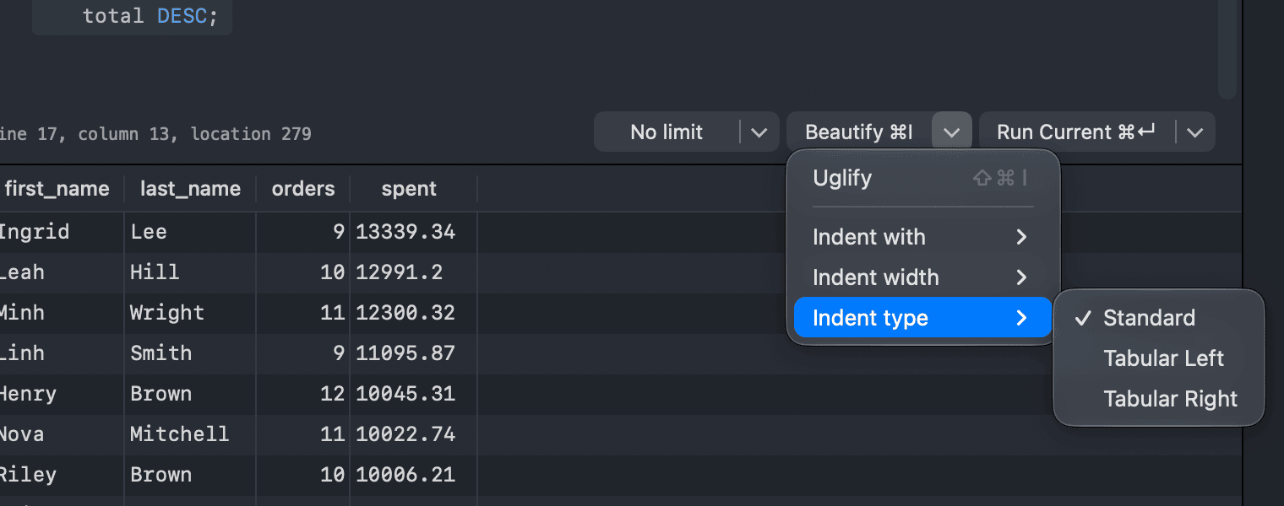Screen dimensions: 1284x506
Task: Select the cell containing 11095.87
Action: (413, 353)
